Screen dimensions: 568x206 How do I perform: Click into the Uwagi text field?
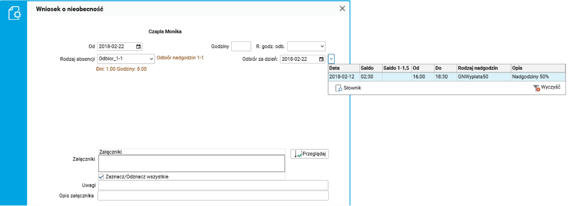pos(213,185)
